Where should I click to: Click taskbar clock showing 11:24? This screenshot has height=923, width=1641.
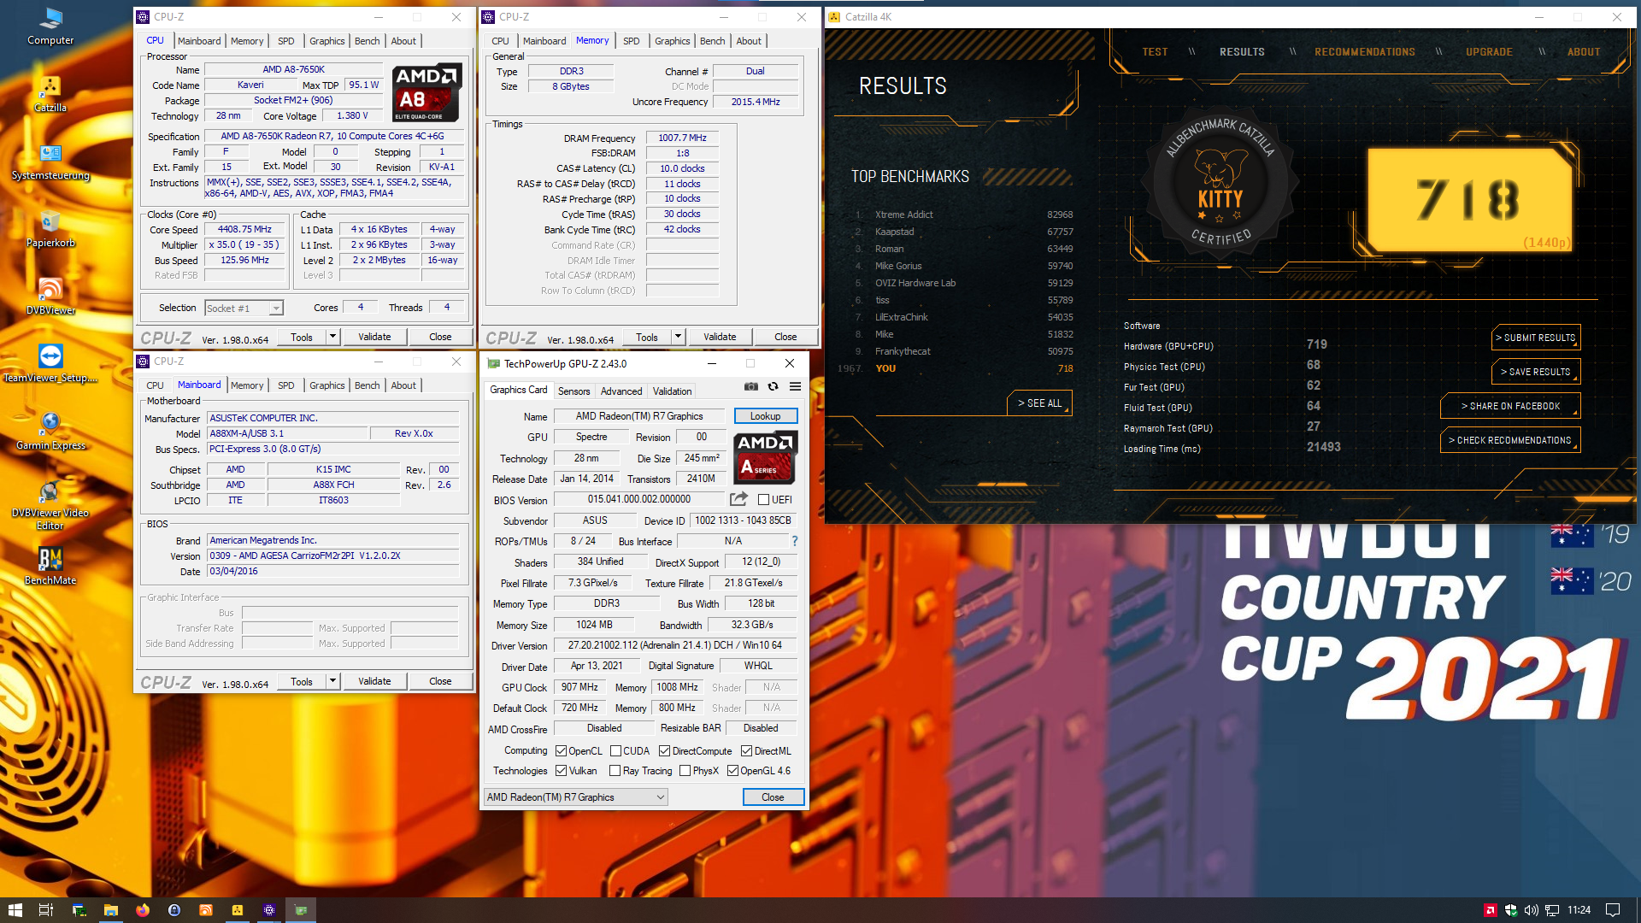tap(1579, 910)
